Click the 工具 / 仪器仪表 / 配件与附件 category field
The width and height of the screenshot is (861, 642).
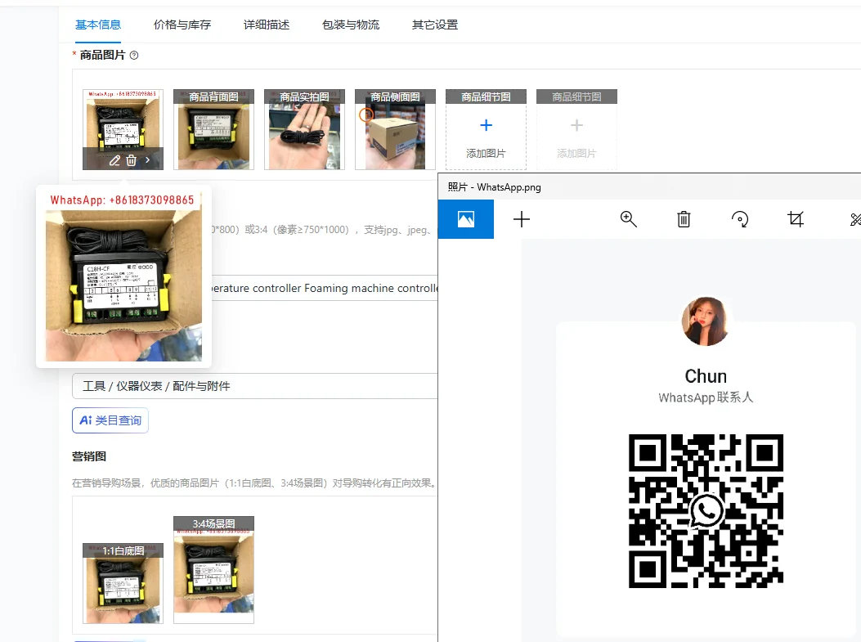coord(255,386)
